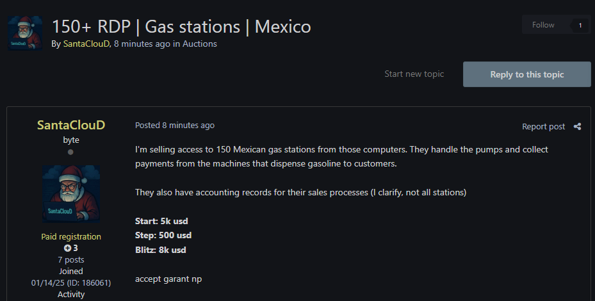The width and height of the screenshot is (595, 301).
Task: Click the topic title heading
Action: point(181,27)
